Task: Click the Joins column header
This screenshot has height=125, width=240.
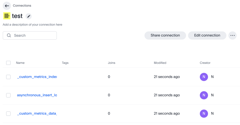Action: [111, 63]
